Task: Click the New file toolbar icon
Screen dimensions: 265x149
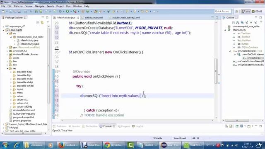Action: [x=3, y=11]
